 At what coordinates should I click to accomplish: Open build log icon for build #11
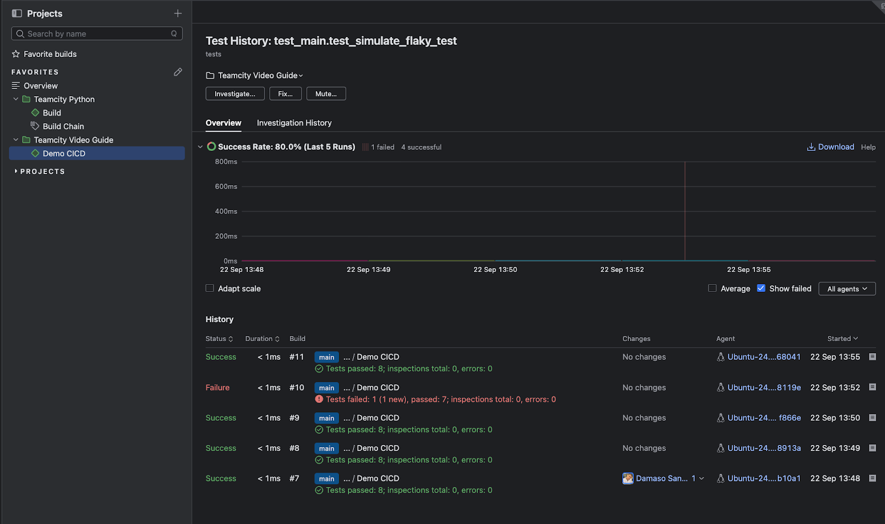pyautogui.click(x=872, y=357)
